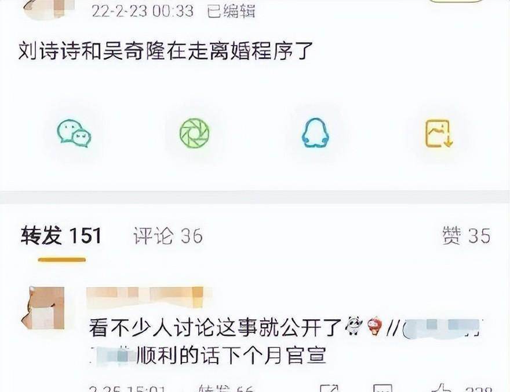Tap the 刘诗诗和吴奇隆在走离婚程序了 post text
The width and height of the screenshot is (510, 392).
166,51
